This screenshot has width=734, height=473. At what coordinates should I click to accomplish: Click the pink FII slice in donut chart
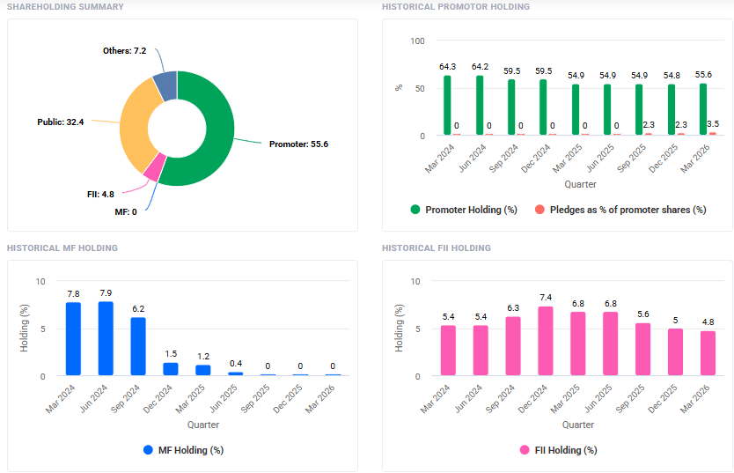(152, 167)
